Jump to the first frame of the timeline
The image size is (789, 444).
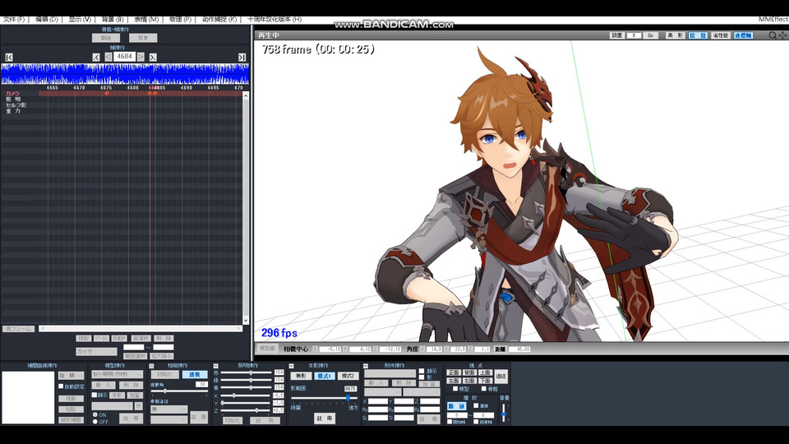(8, 58)
